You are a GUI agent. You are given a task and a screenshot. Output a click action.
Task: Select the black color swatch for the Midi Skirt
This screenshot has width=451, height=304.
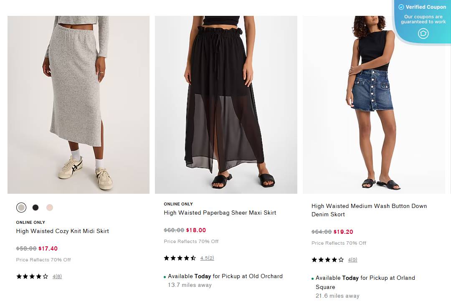click(35, 207)
